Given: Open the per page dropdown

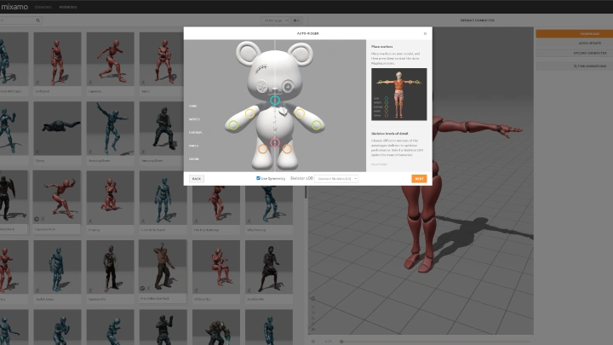Looking at the screenshot, I should pos(275,20).
